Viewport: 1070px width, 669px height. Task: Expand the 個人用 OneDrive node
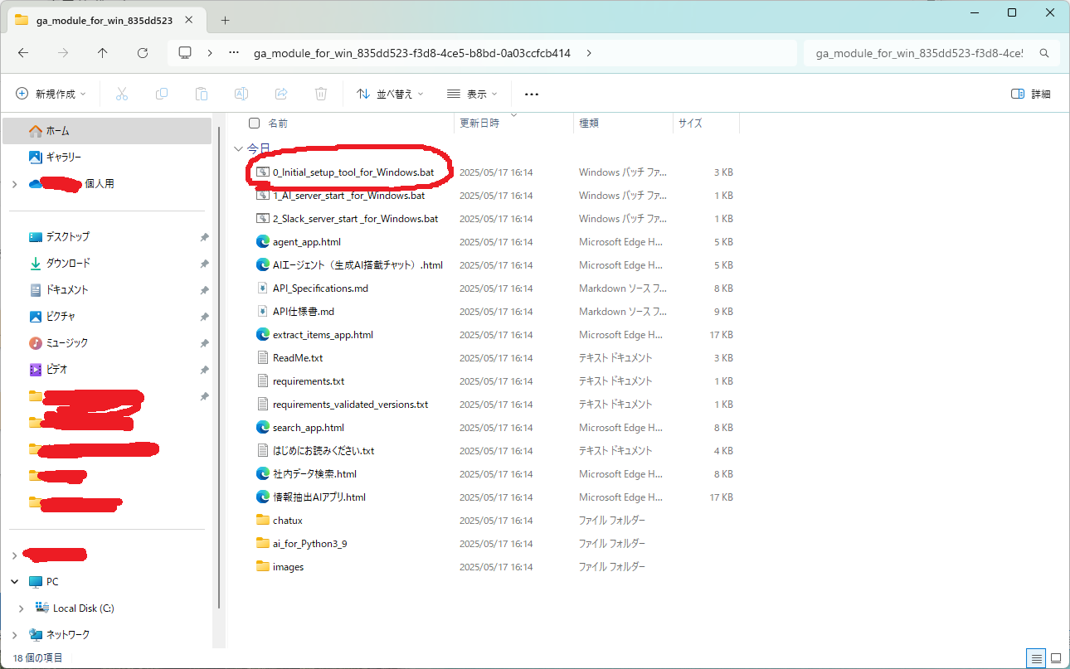point(15,184)
